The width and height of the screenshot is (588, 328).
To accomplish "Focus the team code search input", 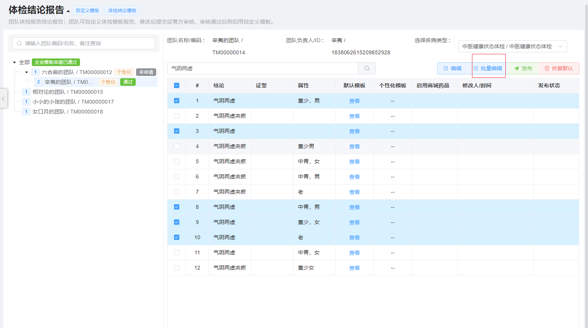I will (84, 43).
